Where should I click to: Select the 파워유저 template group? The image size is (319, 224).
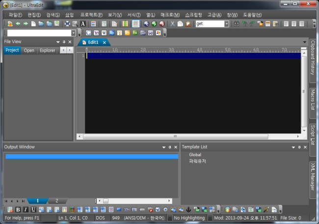[x=198, y=161]
